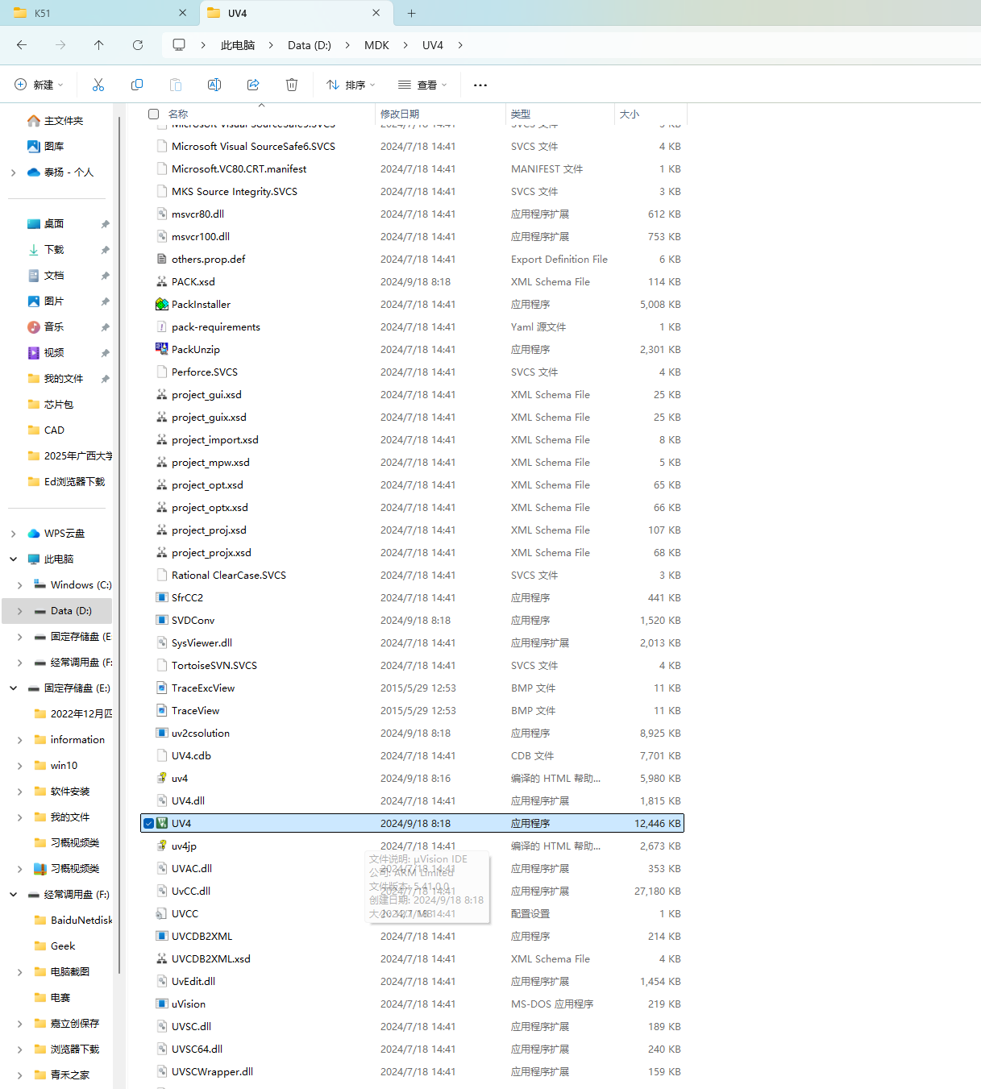This screenshot has height=1089, width=981.
Task: Select the UV4 application icon
Action: click(x=162, y=823)
